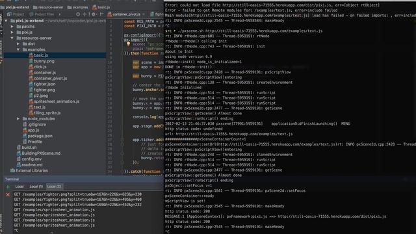Select container.js in the project tree

(x=45, y=72)
